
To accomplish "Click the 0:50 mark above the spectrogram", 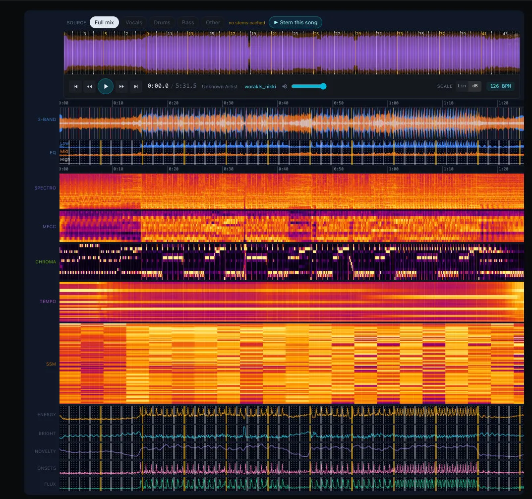I will tap(339, 169).
